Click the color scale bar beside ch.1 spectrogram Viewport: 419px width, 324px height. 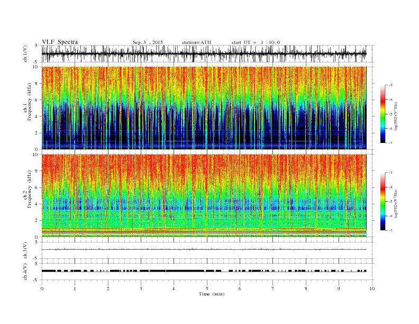382,114
